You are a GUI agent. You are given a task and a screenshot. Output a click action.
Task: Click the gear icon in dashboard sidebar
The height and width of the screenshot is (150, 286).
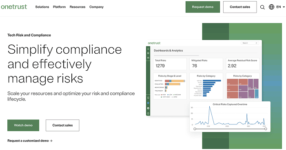[x=148, y=108]
